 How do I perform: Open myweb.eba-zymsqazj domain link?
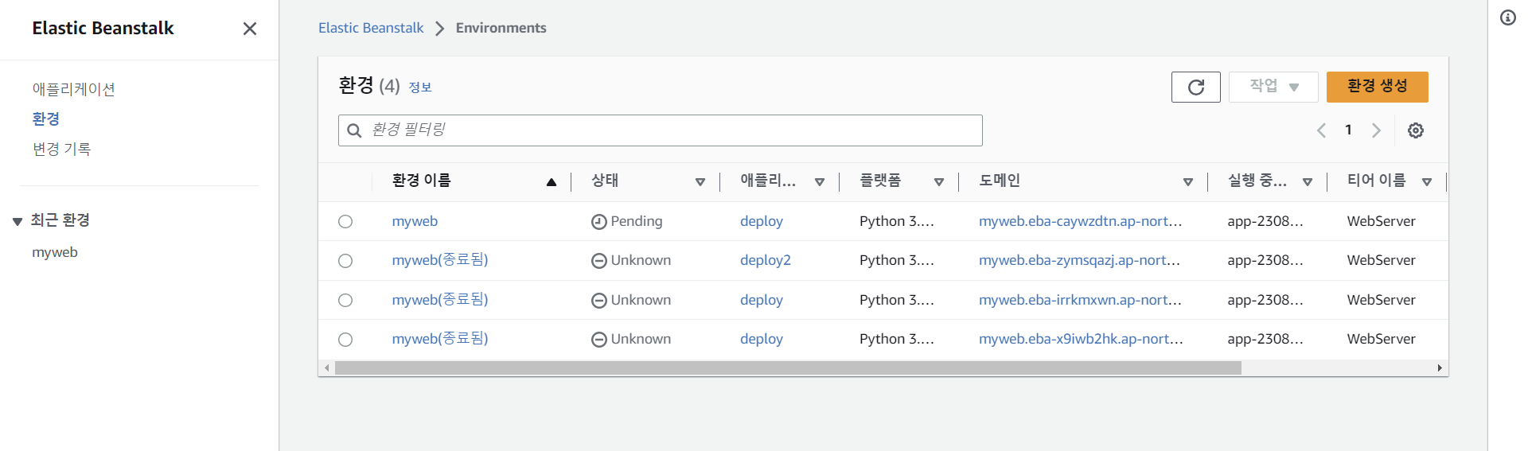[1079, 260]
